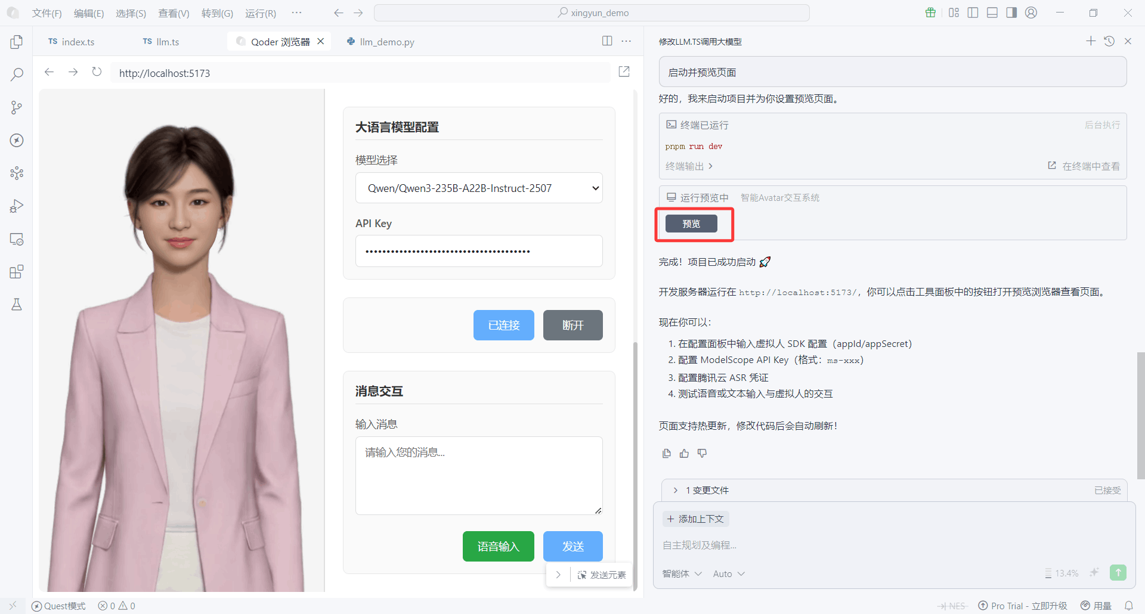The height and width of the screenshot is (614, 1145).
Task: Open notifications bell in status bar
Action: (x=1129, y=606)
